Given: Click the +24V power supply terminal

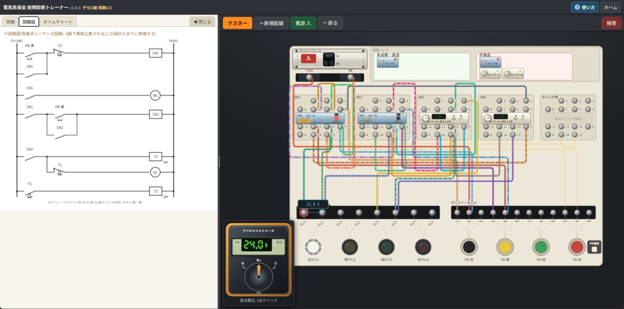Looking at the screenshot, I should [308, 77].
